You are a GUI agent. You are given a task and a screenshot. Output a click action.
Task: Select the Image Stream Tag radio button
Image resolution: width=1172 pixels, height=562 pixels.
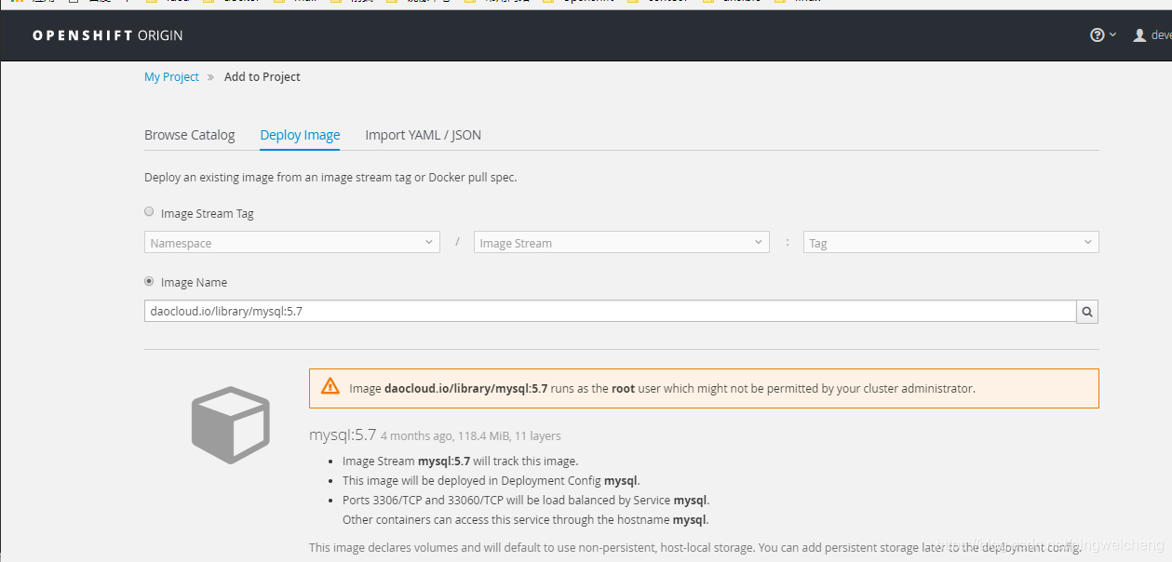coord(149,212)
